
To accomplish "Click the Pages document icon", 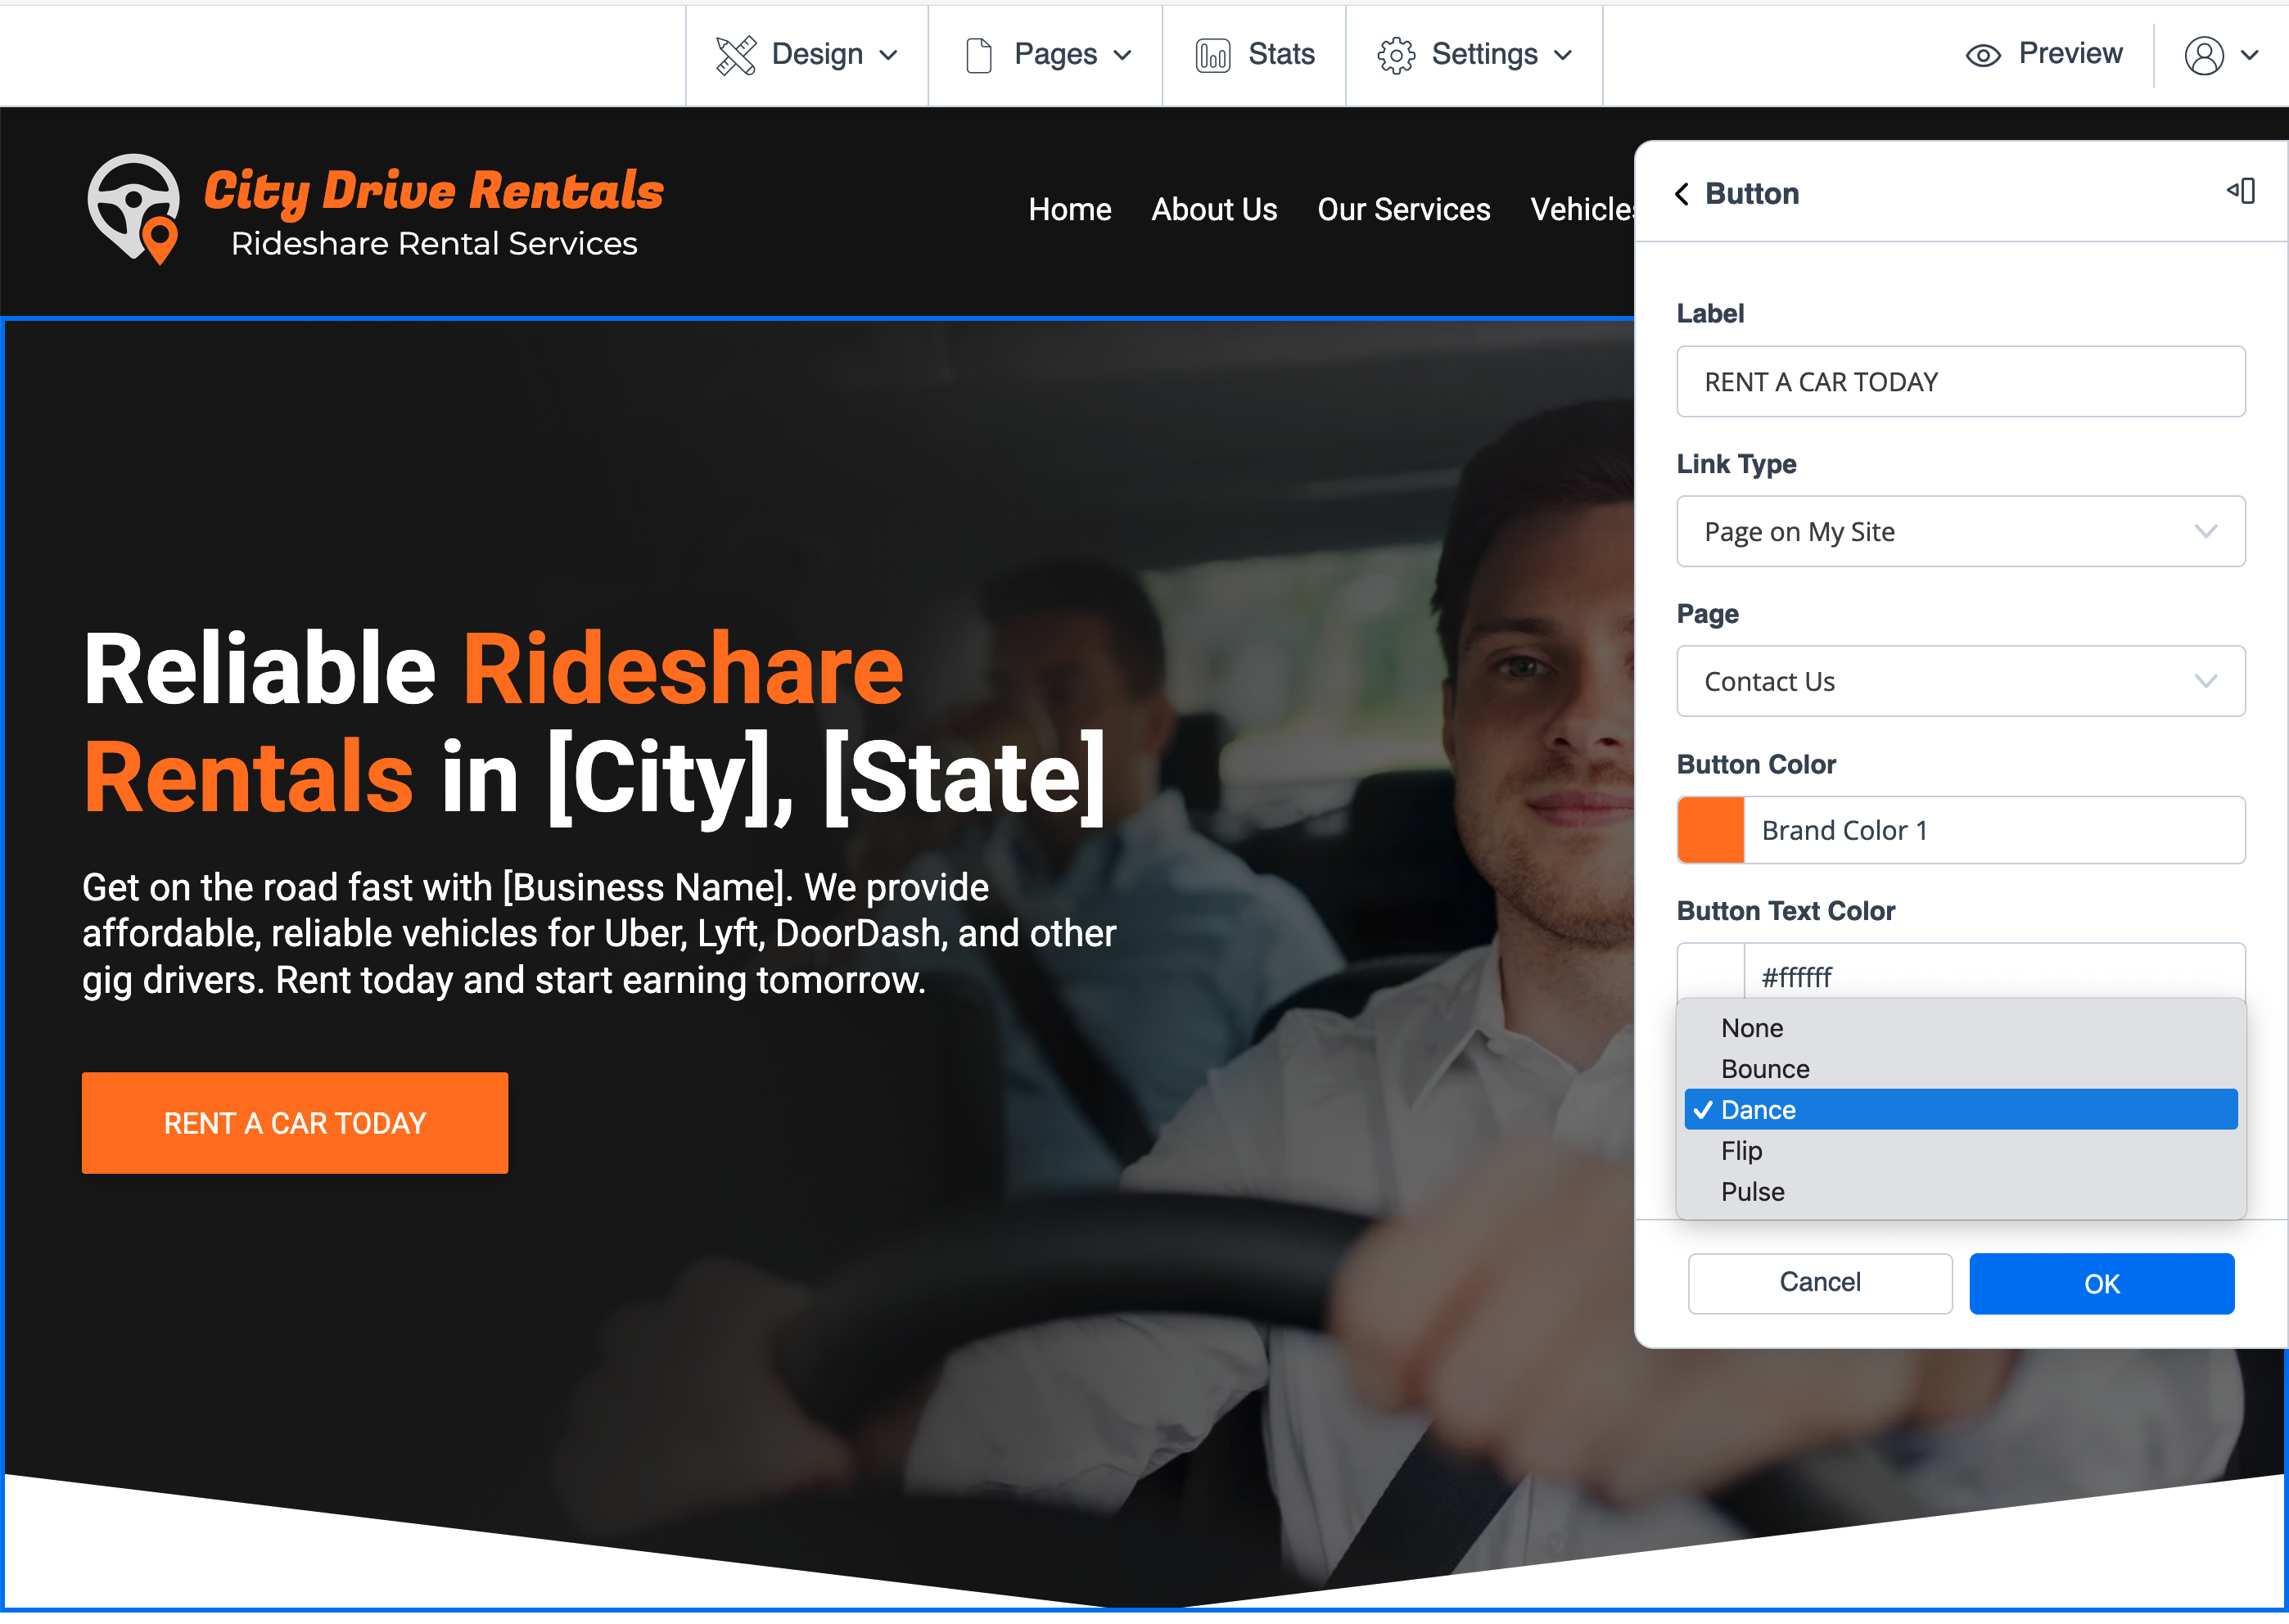I will [x=979, y=55].
